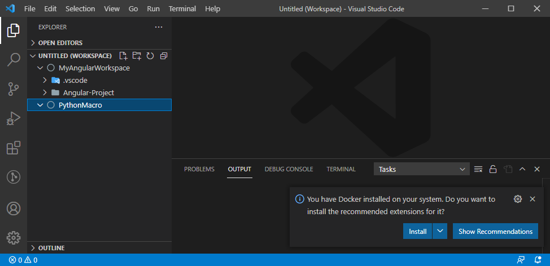This screenshot has width=550, height=266.
Task: Click the open log file icon in panel
Action: click(x=508, y=169)
